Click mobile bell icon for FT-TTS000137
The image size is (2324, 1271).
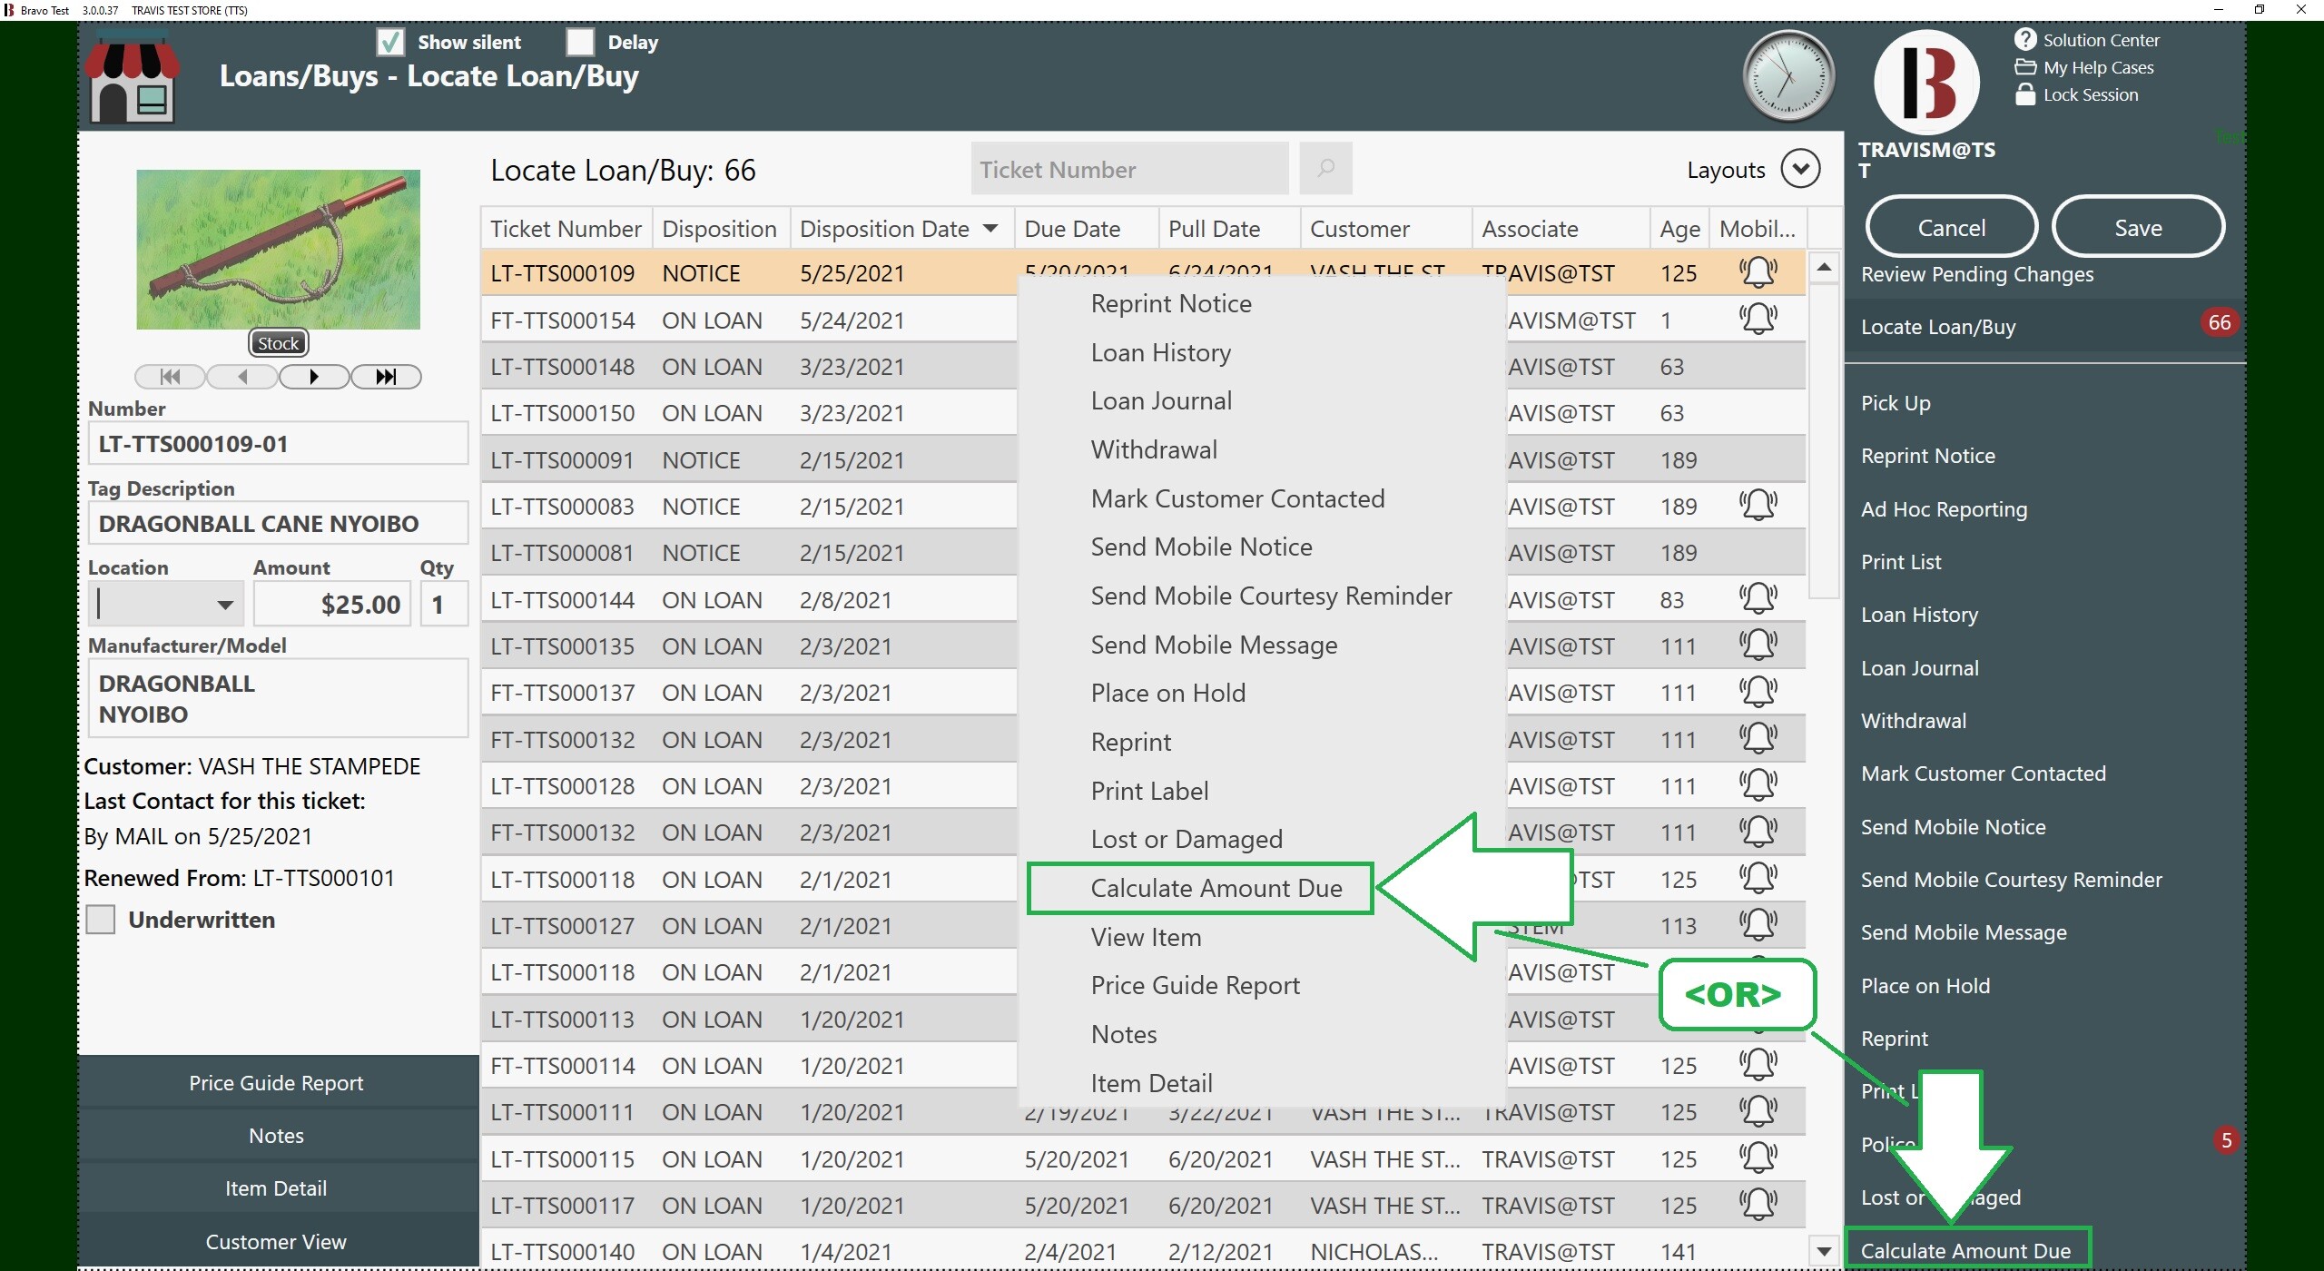point(1758,692)
